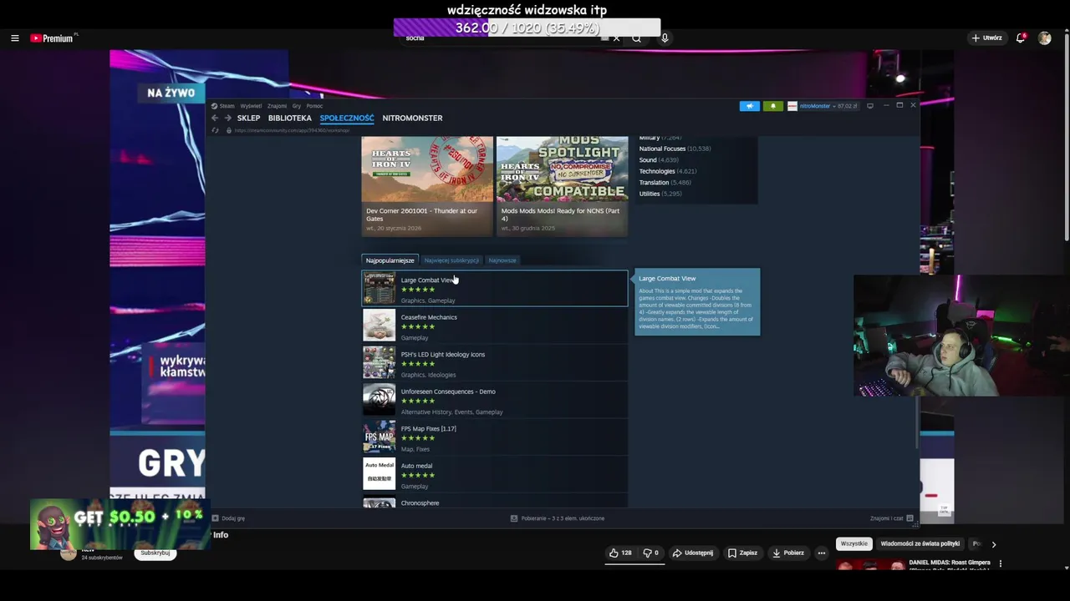Select the Najwięcej subskrypcji tab
This screenshot has height=601, width=1070.
click(x=451, y=260)
